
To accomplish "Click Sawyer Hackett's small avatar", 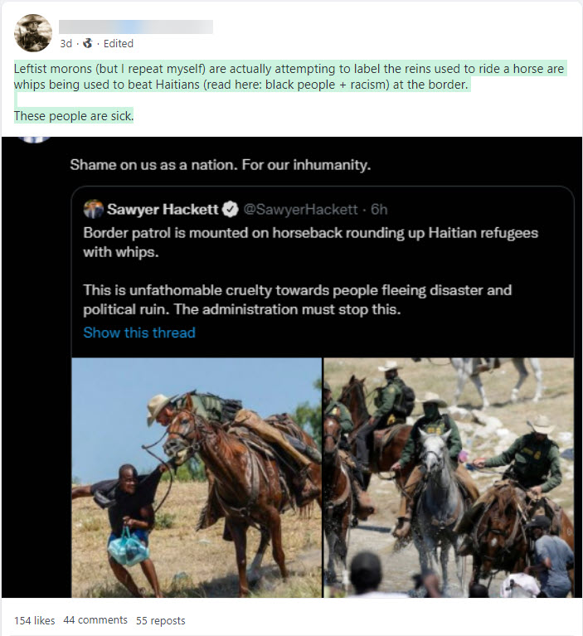I will coord(94,209).
